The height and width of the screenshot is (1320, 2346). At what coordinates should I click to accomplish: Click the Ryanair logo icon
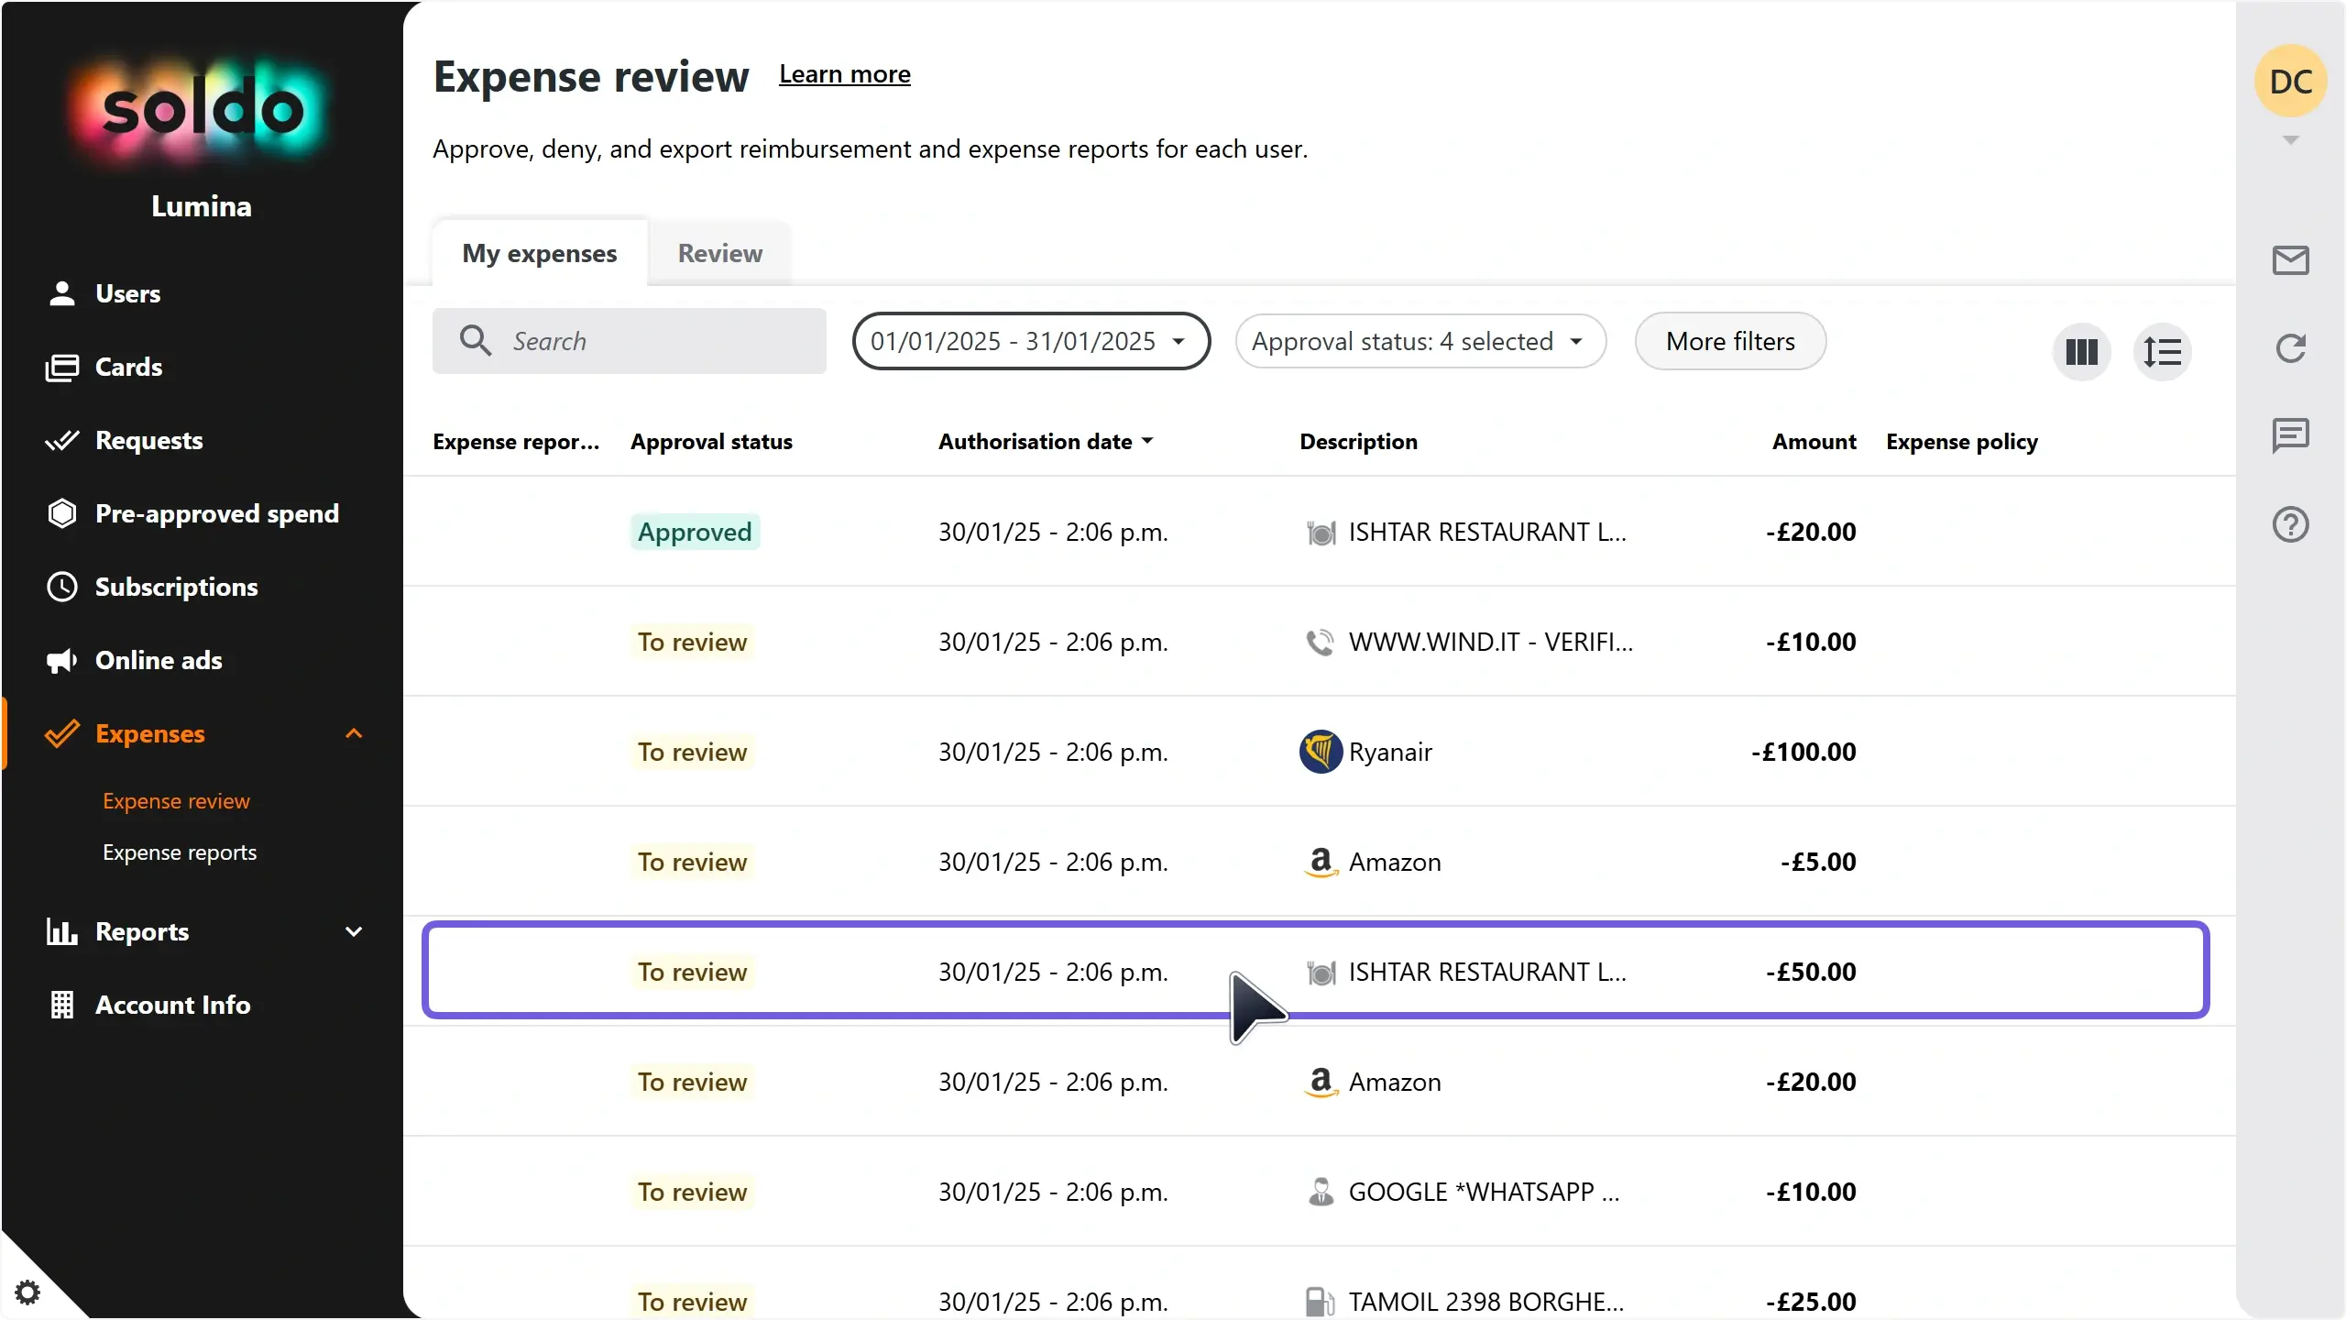[x=1321, y=752]
